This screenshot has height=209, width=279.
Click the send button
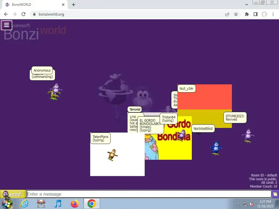click(x=13, y=194)
